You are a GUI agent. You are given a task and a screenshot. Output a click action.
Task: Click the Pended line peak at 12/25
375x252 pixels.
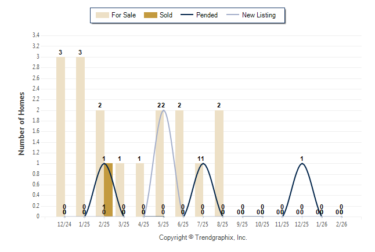pyautogui.click(x=301, y=163)
